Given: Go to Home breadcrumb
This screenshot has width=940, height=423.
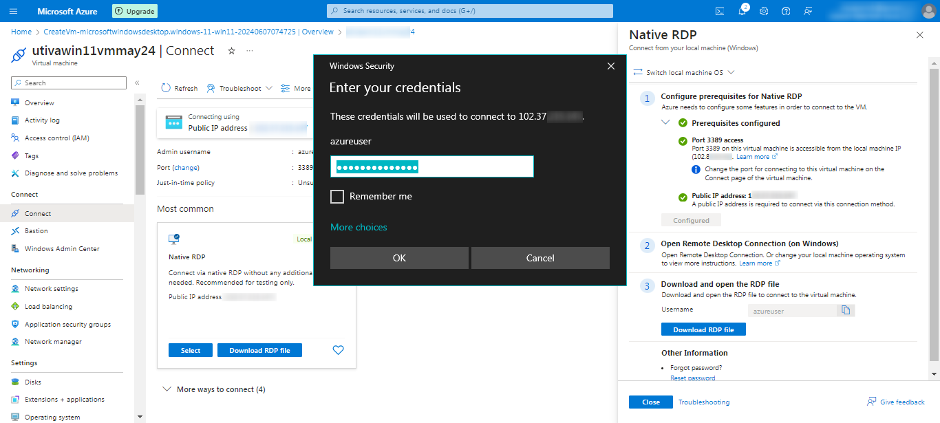Looking at the screenshot, I should coord(21,32).
